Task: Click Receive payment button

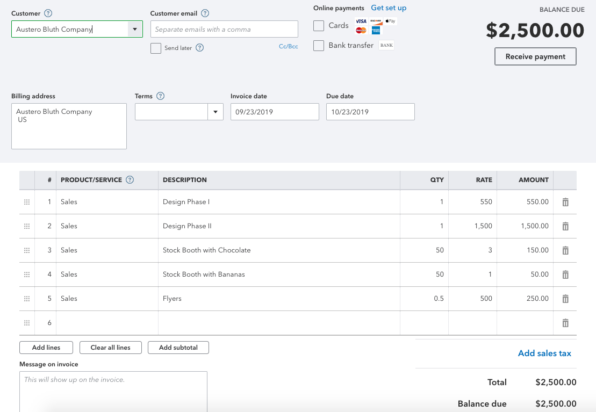Action: coord(535,56)
